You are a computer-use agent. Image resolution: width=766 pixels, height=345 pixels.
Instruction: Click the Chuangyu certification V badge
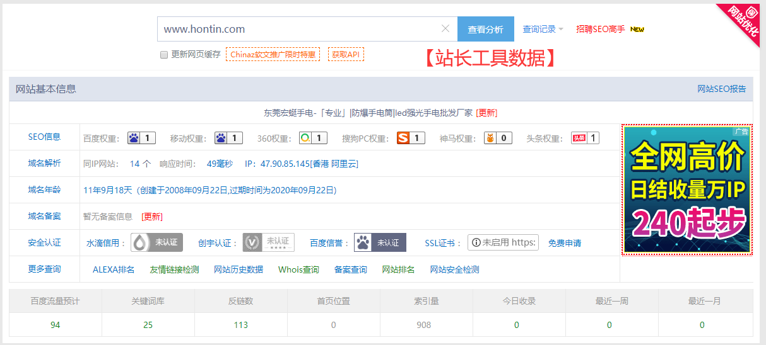268,242
